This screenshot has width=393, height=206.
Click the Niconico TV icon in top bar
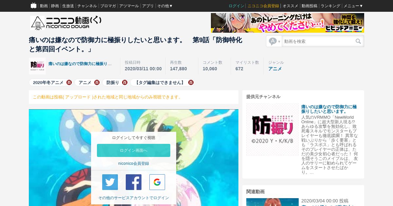(33, 6)
